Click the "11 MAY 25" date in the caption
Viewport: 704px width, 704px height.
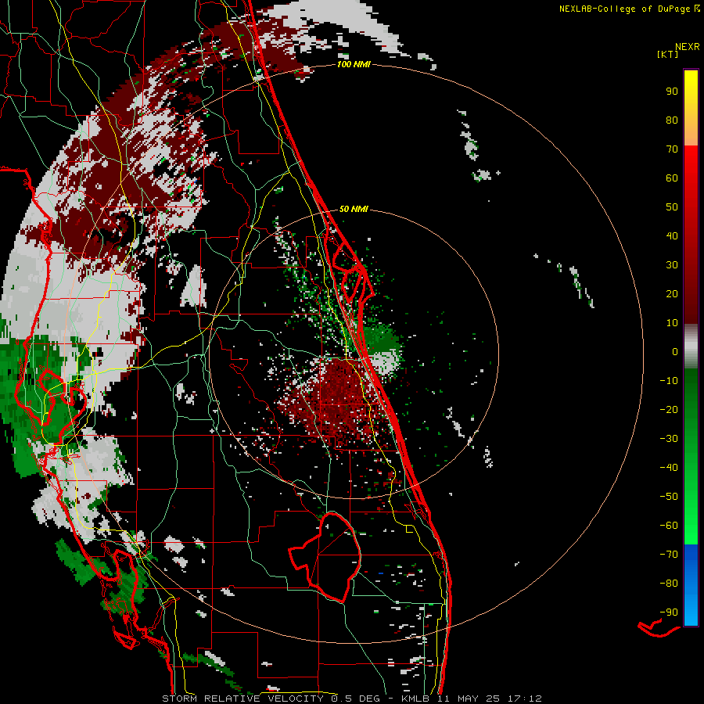pos(469,699)
